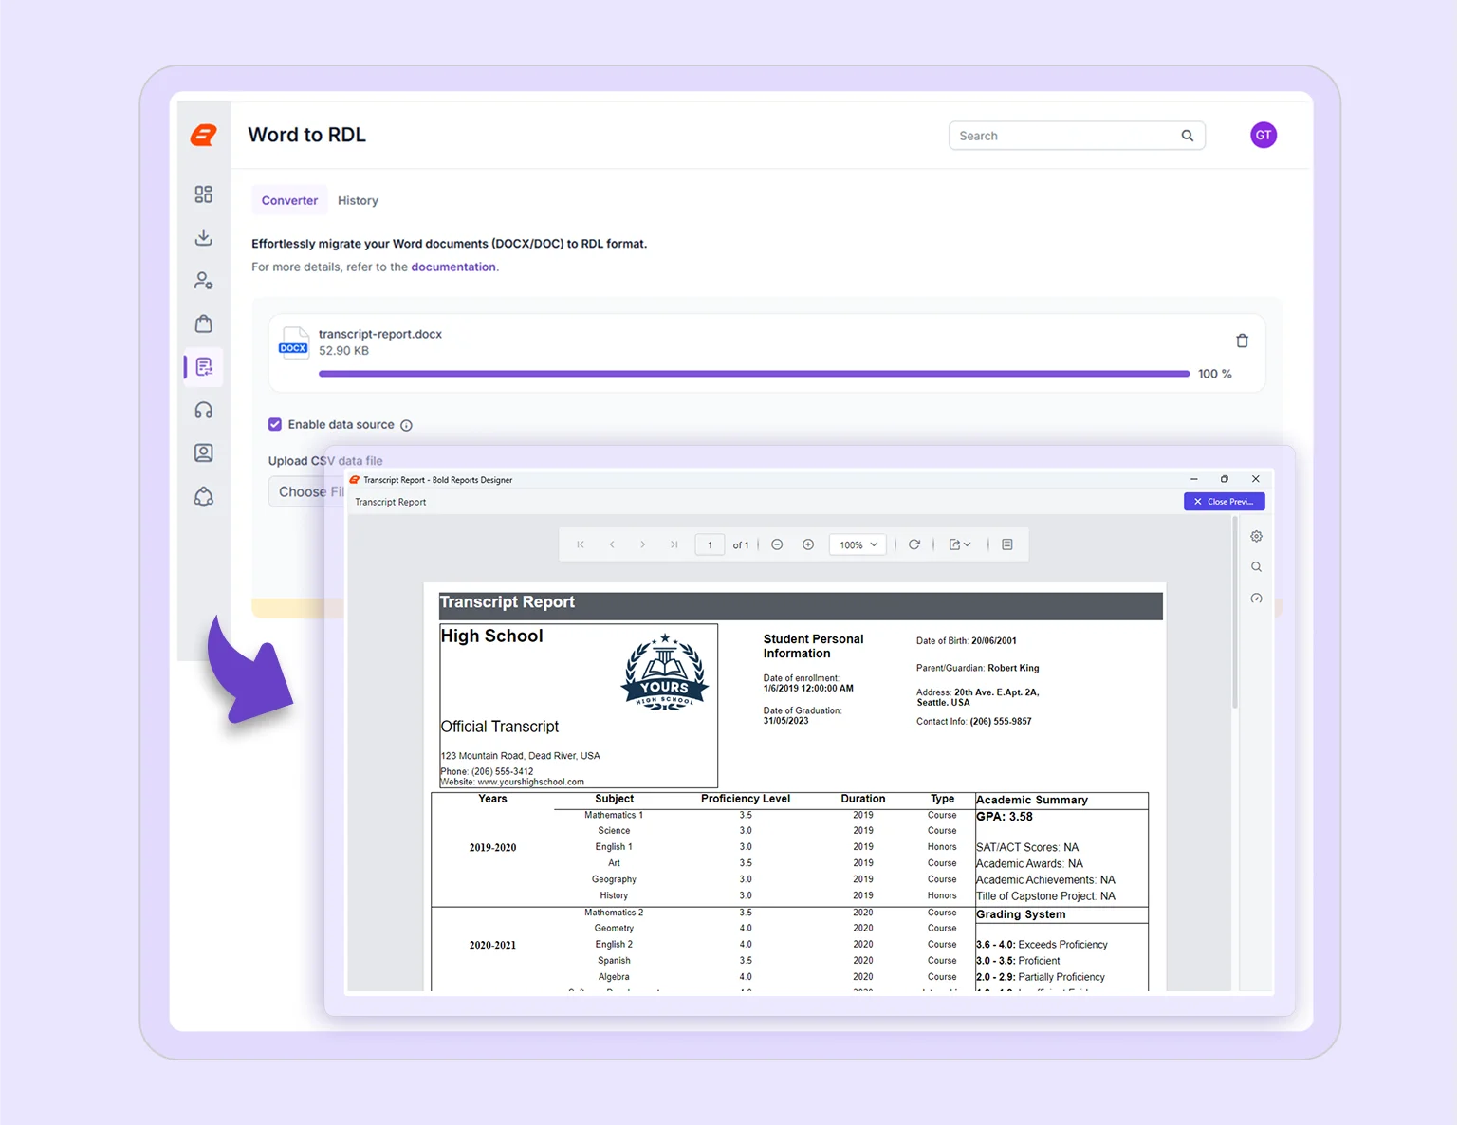Select the Converter tab

coord(289,200)
